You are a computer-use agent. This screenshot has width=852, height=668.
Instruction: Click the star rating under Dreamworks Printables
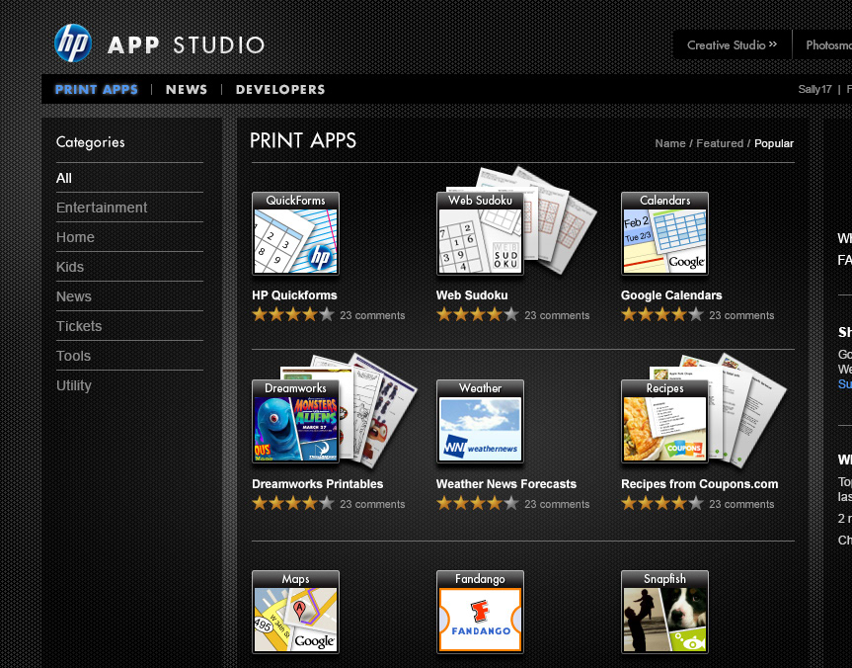293,503
